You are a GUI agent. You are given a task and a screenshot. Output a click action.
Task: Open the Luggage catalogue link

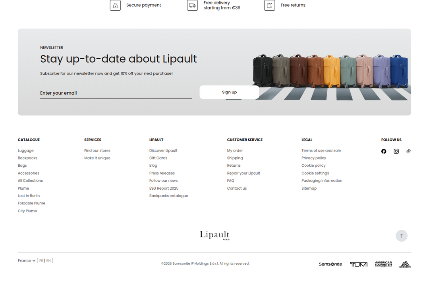[26, 150]
